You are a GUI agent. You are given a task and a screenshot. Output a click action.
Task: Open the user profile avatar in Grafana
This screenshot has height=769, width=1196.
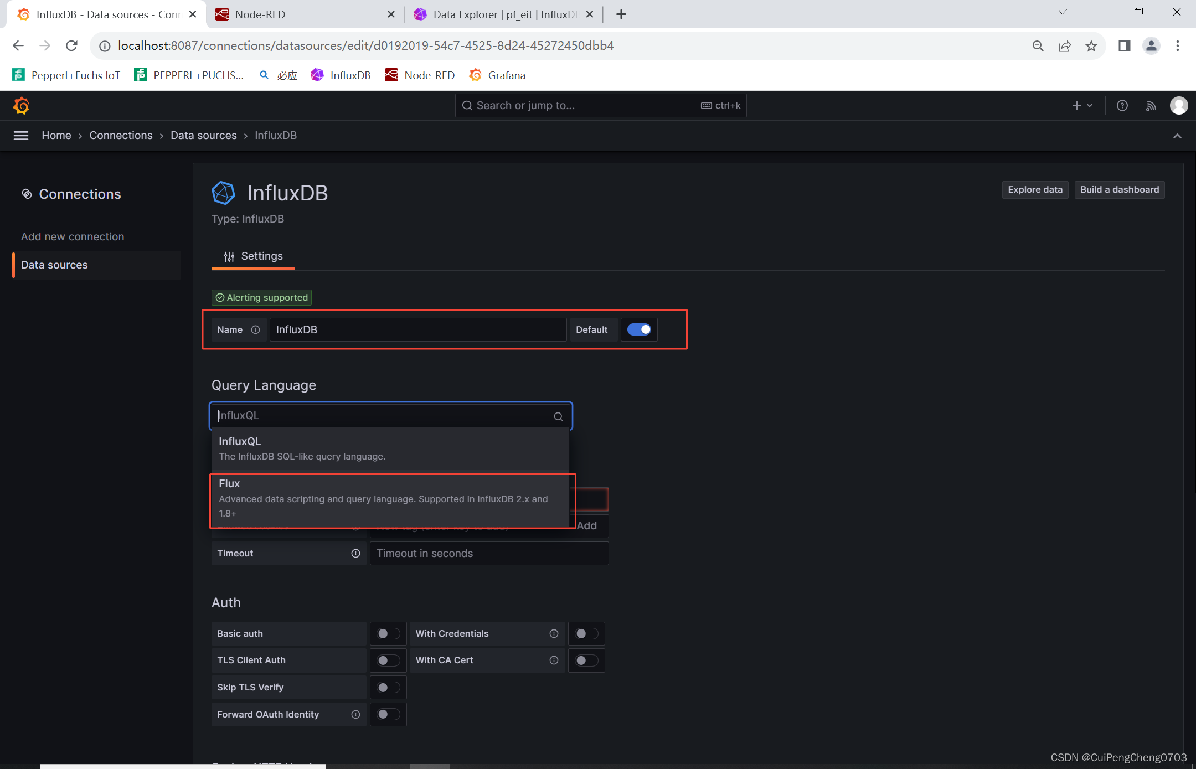coord(1179,105)
